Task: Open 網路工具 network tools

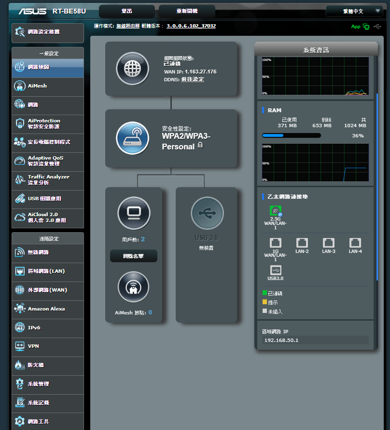Action: coord(48,421)
